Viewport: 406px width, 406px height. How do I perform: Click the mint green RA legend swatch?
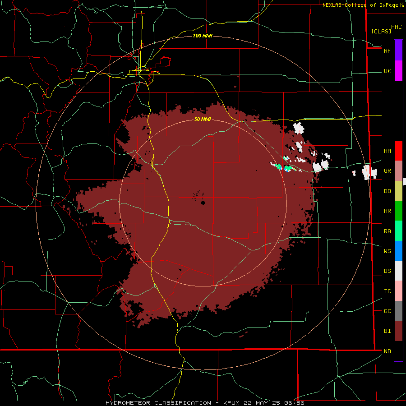tap(398, 231)
